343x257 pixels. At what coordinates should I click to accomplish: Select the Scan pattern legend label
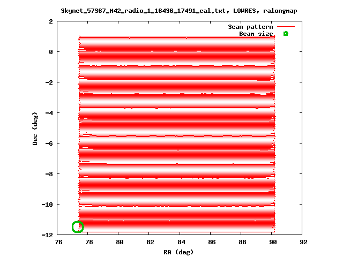[x=250, y=27]
